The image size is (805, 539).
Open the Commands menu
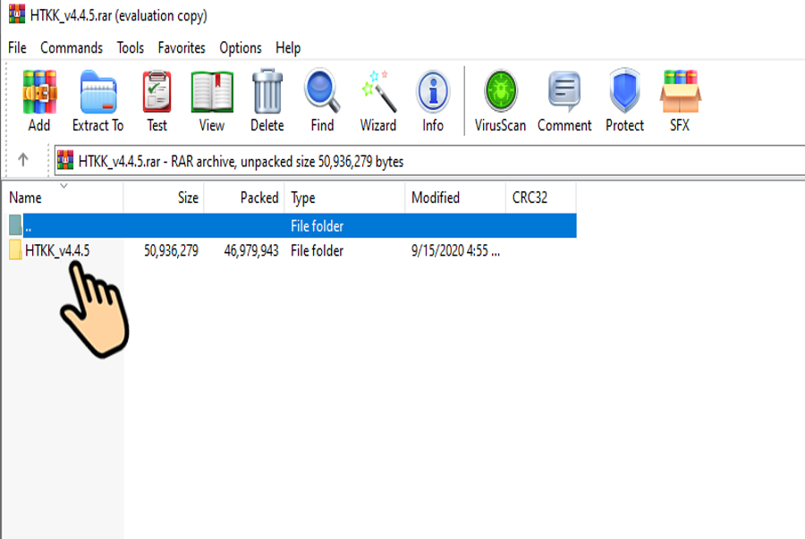click(x=72, y=47)
